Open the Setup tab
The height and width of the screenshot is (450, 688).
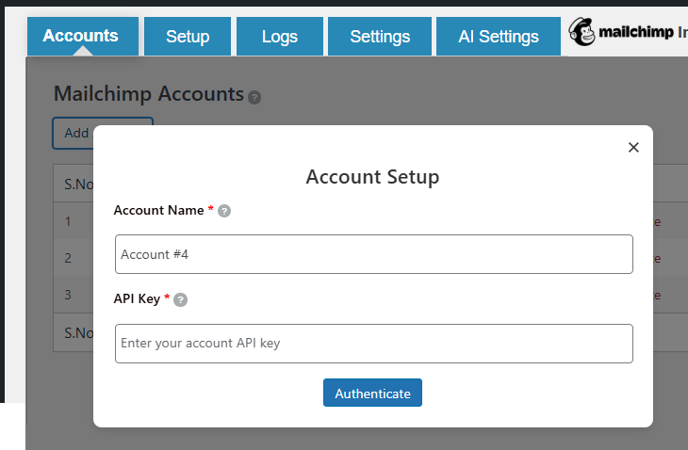188,36
